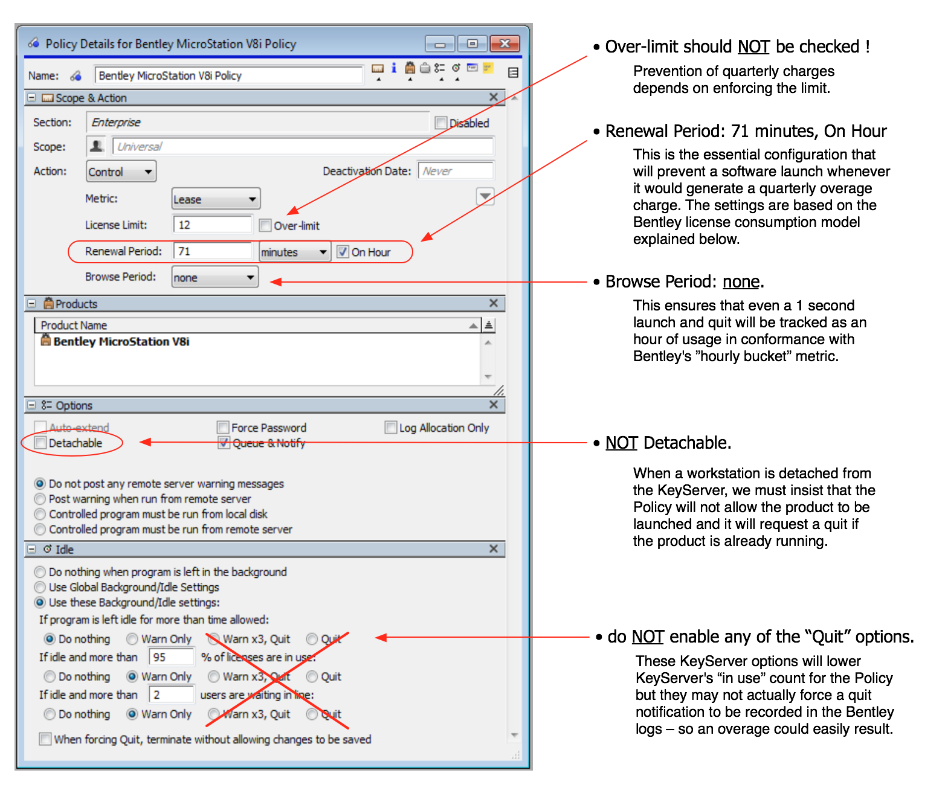Image resolution: width=945 pixels, height=802 pixels.
Task: Click the Products package icon in toolbar
Action: 410,68
